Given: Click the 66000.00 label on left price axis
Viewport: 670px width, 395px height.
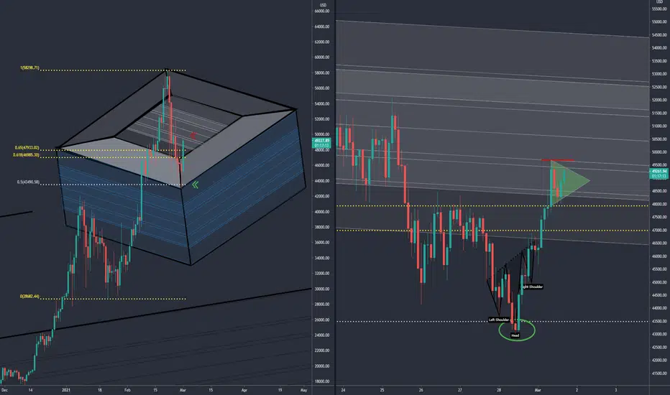Looking at the screenshot, I should (322, 11).
